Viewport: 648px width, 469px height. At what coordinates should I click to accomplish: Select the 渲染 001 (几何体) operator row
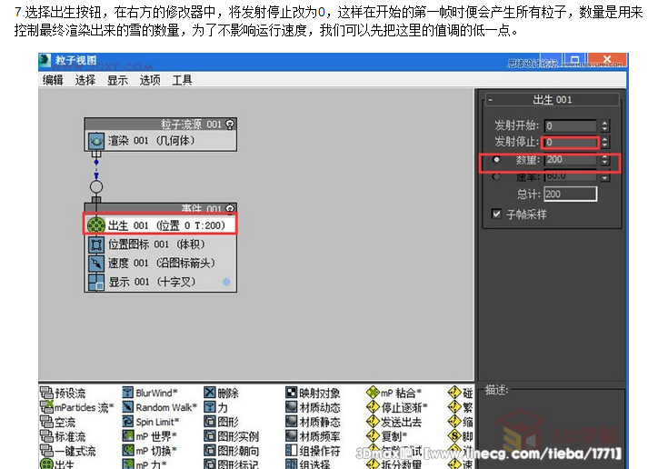tap(161, 141)
